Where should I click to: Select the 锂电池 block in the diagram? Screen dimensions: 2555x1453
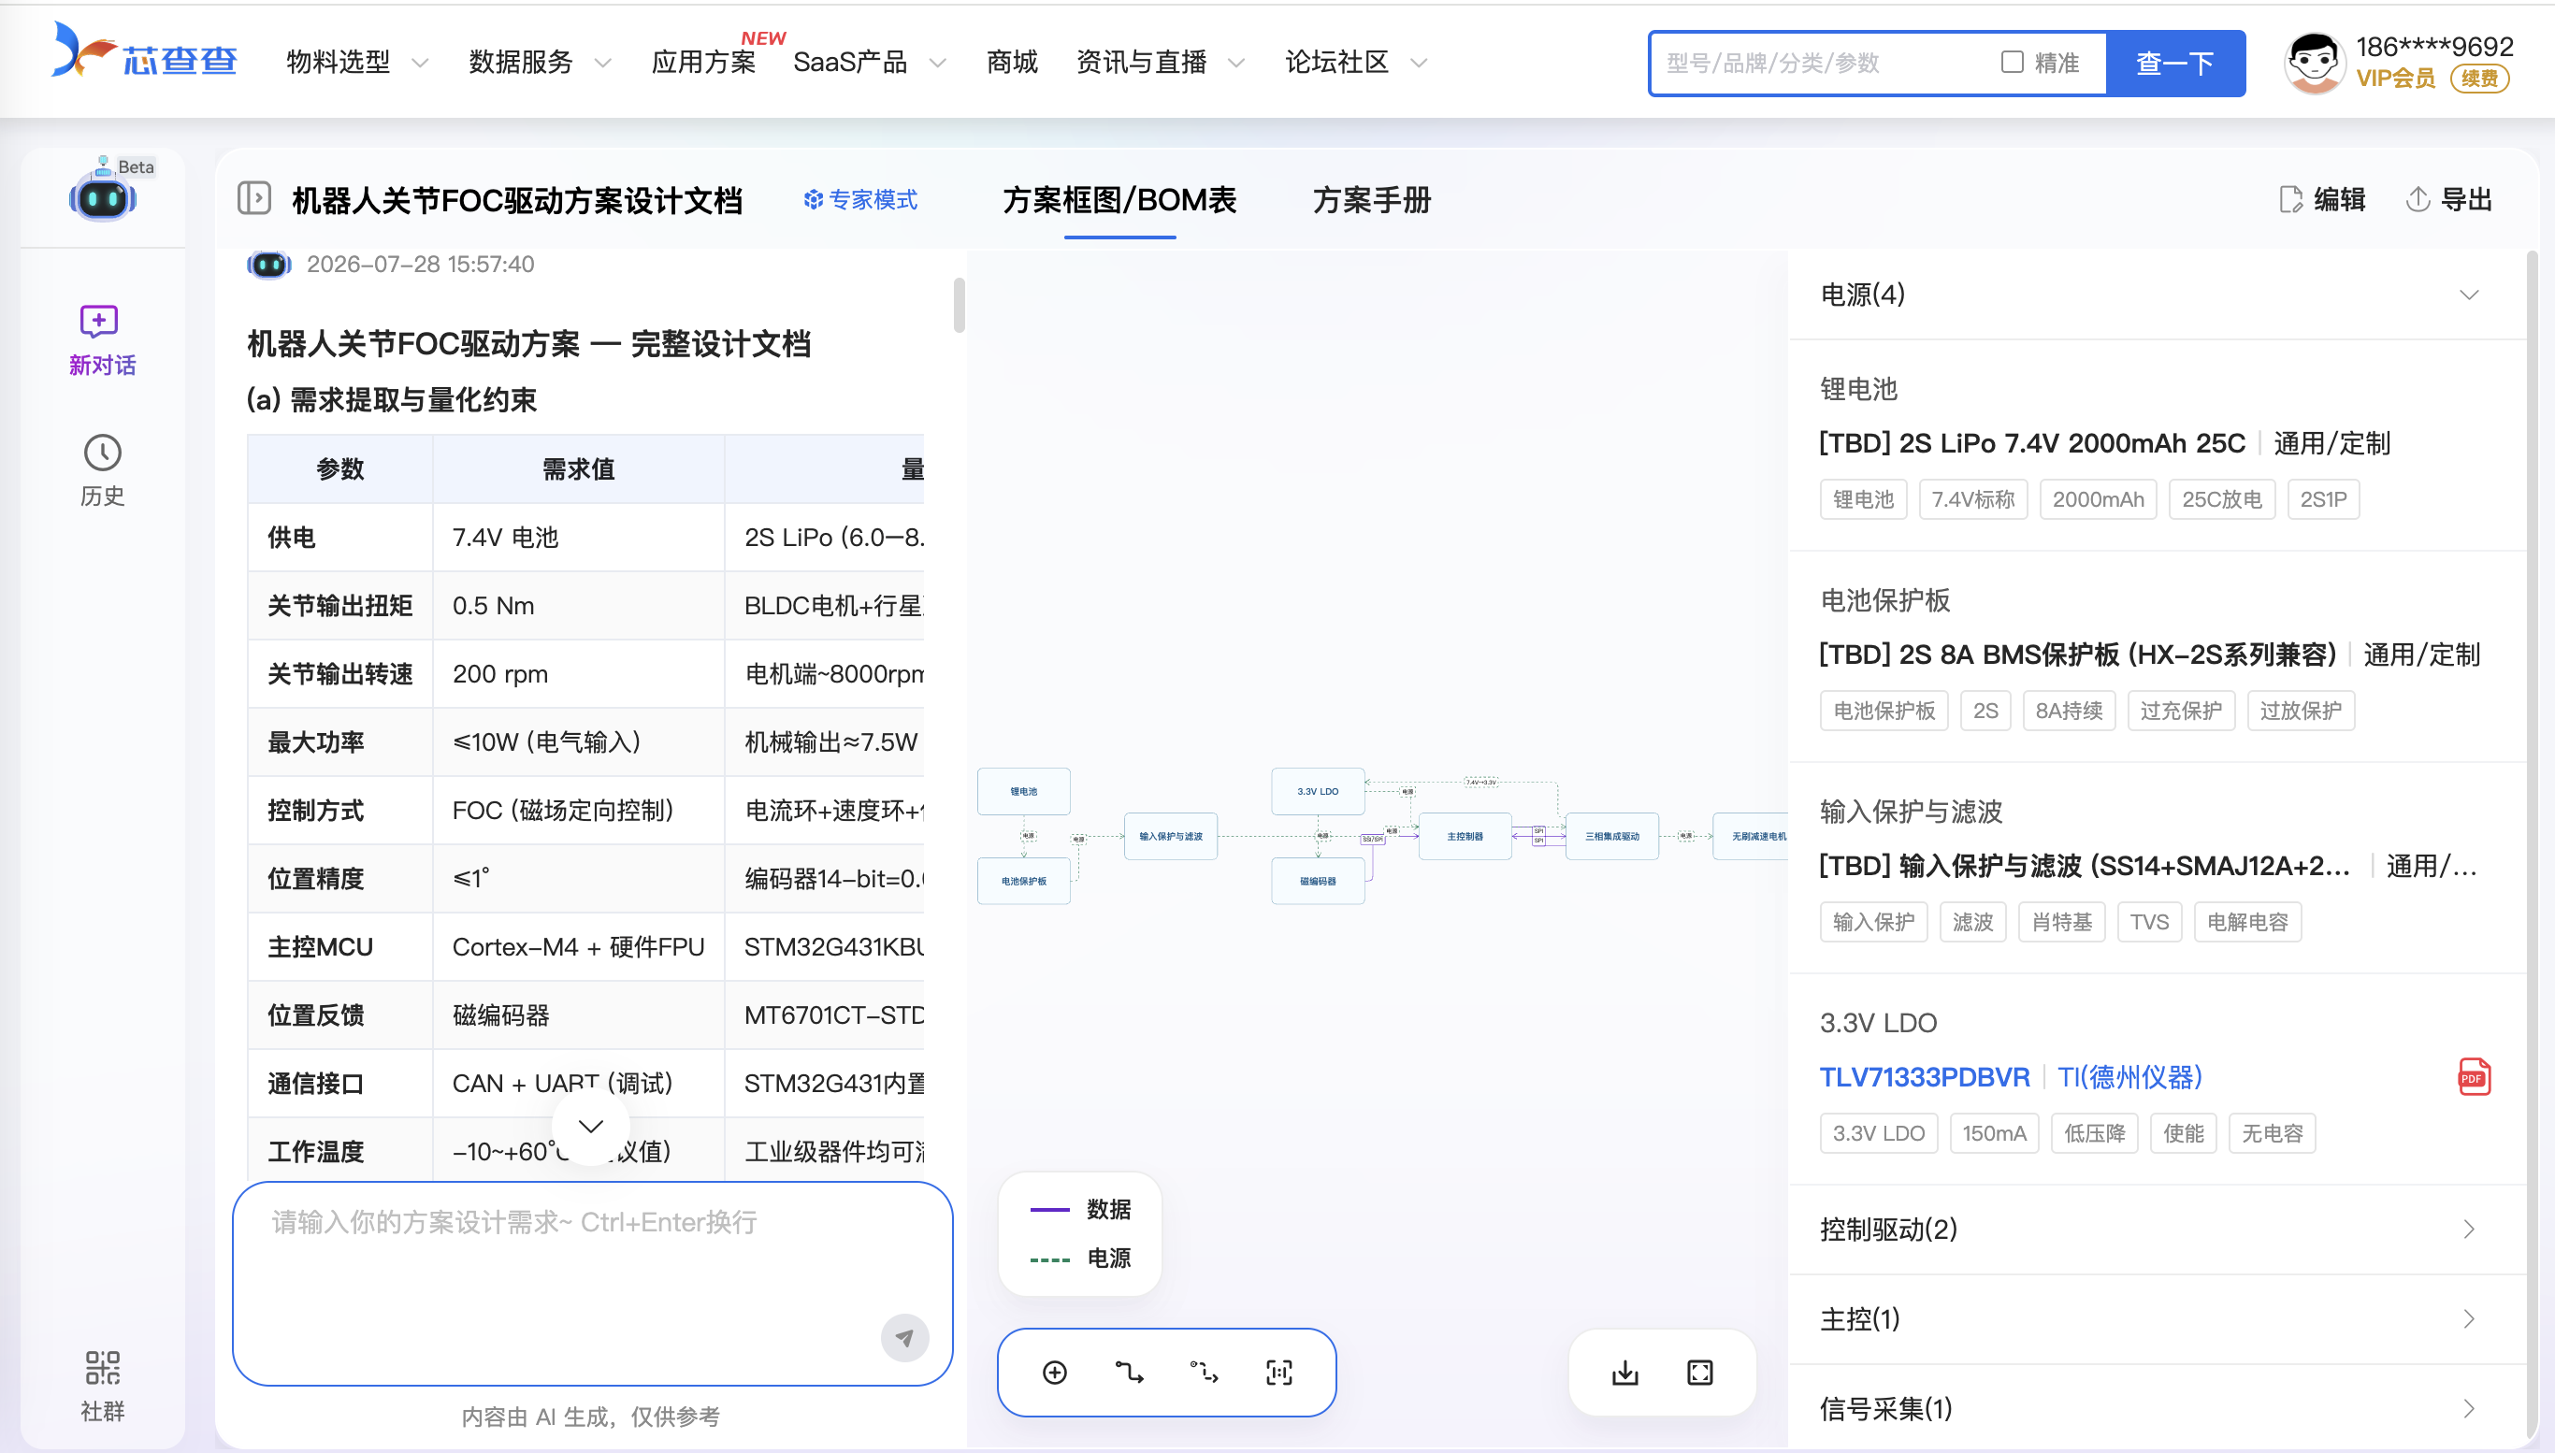tap(1024, 791)
